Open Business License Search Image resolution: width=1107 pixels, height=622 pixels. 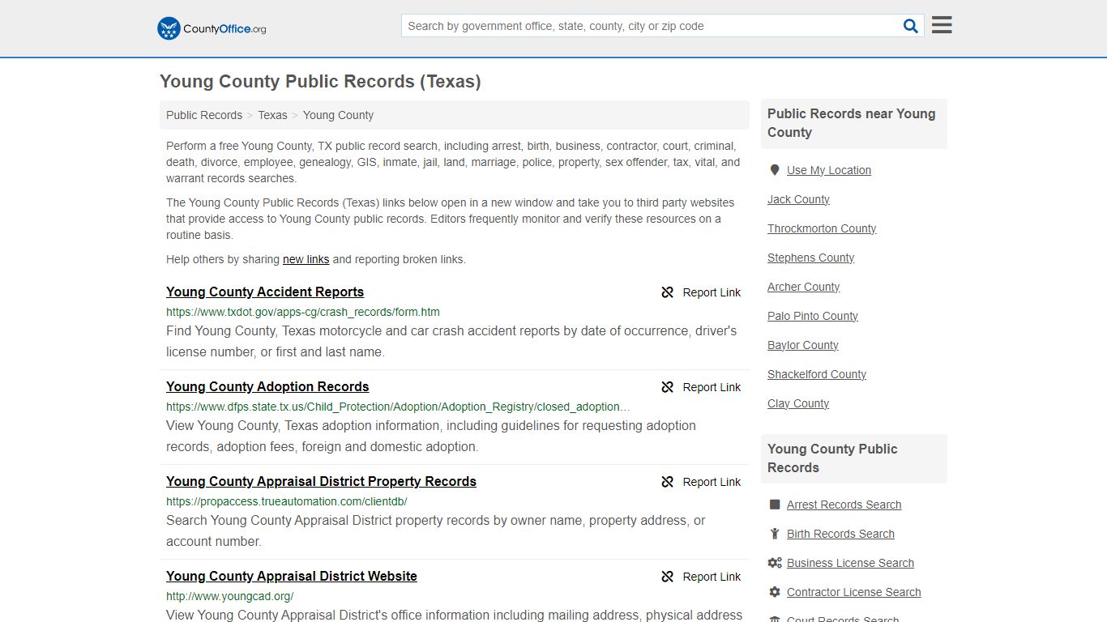pyautogui.click(x=850, y=563)
